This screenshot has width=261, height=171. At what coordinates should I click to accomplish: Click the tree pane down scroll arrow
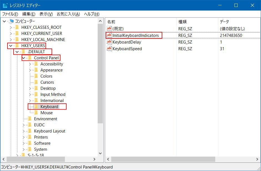coord(100,153)
